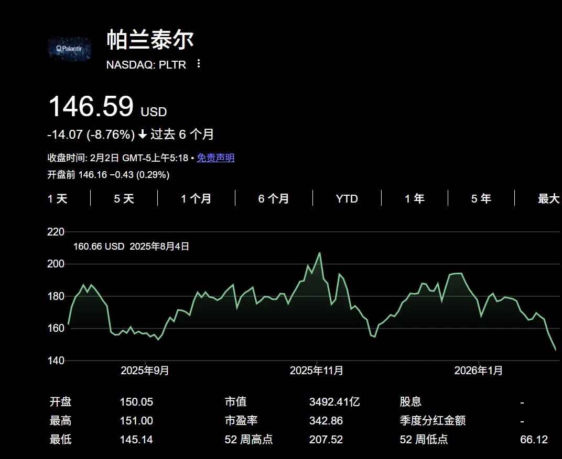Click the chart's highest peak near November 2025

[319, 253]
